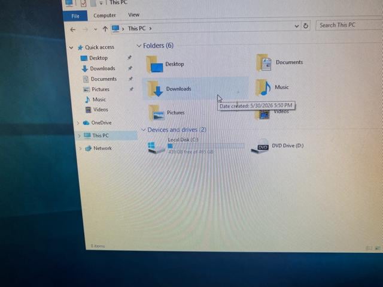Select the DVD Drive (D:) icon
Screen dimensions: 383x287
point(260,146)
